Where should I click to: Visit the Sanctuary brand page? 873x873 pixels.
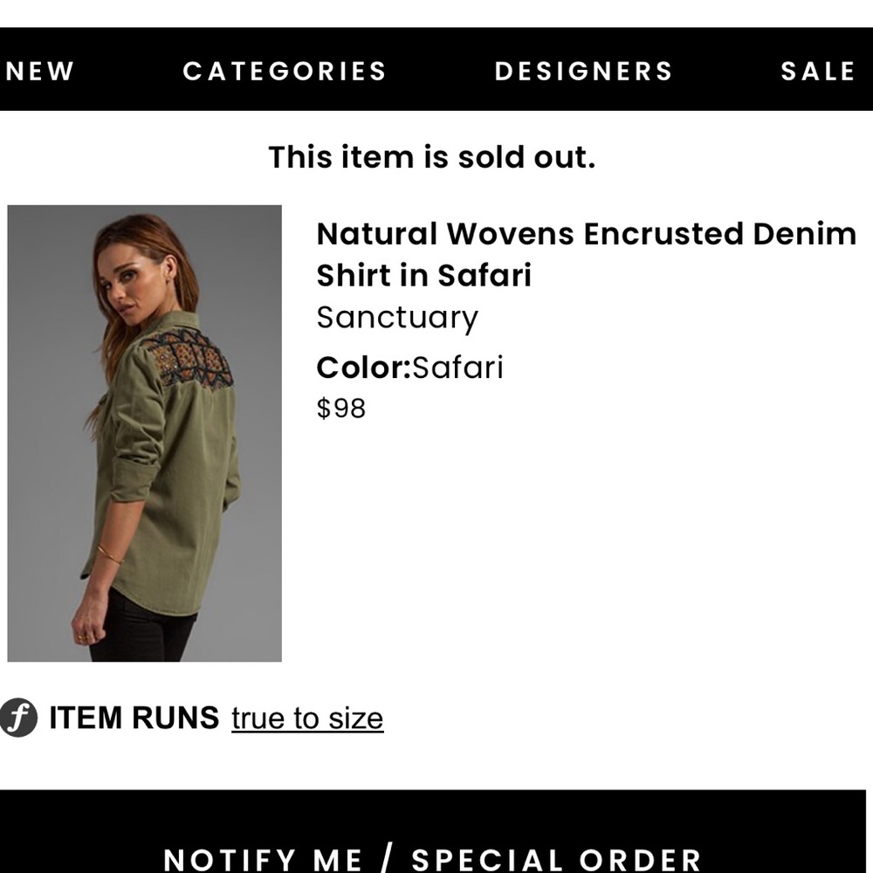click(395, 318)
